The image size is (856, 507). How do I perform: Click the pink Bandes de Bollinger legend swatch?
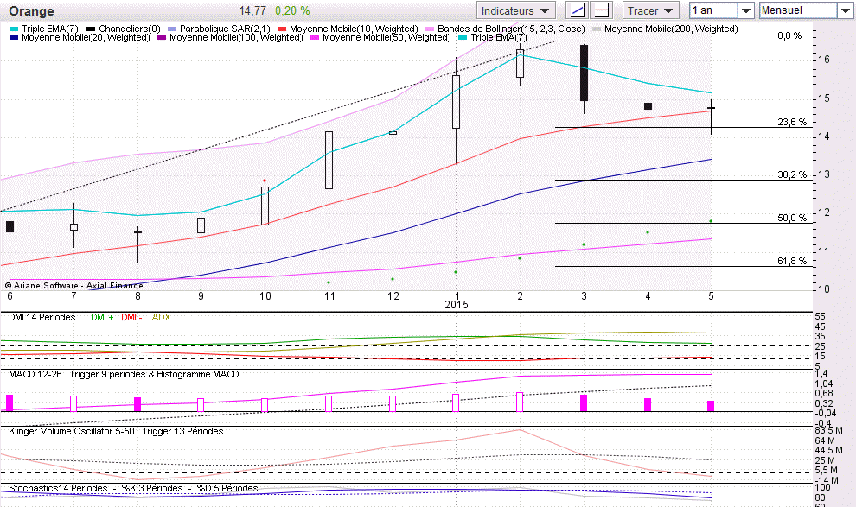430,29
